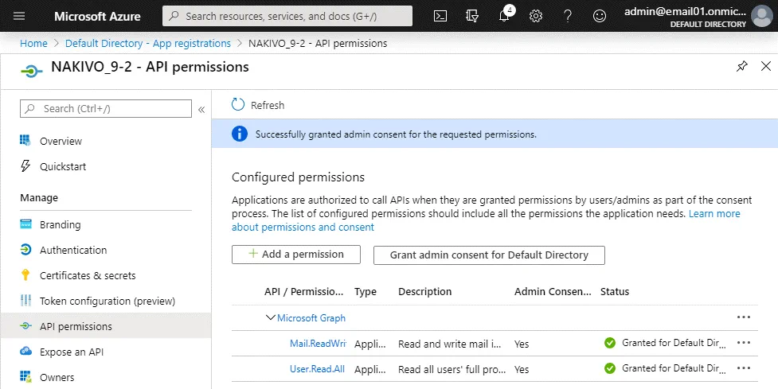The image size is (778, 389).
Task: Open Default Directory - App registrations breadcrumb
Action: [148, 43]
